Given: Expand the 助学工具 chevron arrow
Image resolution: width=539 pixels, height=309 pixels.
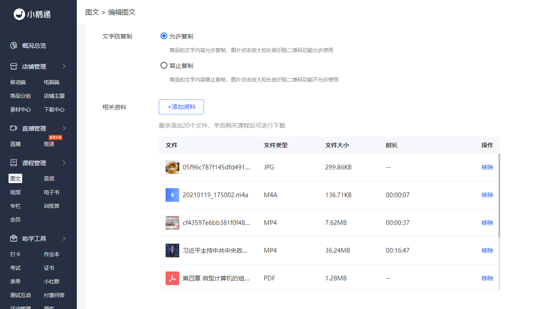Looking at the screenshot, I should (64, 239).
